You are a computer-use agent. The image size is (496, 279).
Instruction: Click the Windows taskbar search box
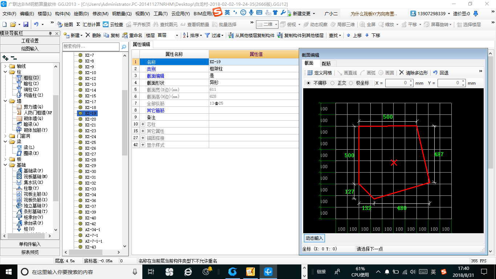80,272
